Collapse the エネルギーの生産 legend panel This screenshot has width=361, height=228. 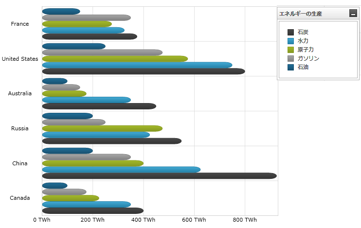pos(353,14)
